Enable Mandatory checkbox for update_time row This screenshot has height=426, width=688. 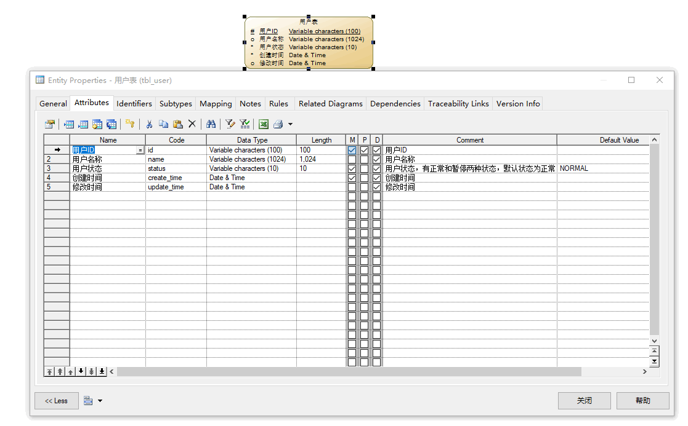coord(352,187)
